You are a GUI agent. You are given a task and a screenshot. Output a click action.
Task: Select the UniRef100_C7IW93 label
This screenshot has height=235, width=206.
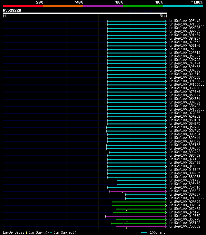[x=185, y=180]
